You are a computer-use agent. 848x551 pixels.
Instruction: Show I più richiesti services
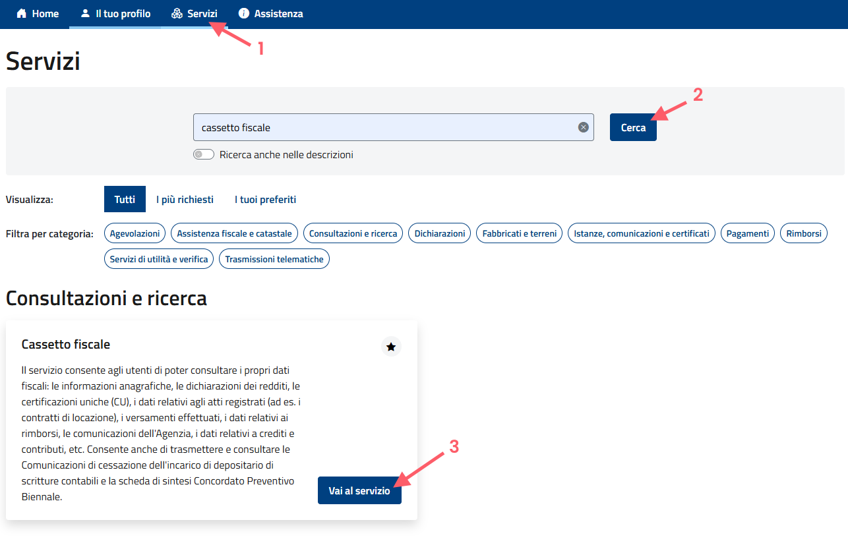point(185,198)
